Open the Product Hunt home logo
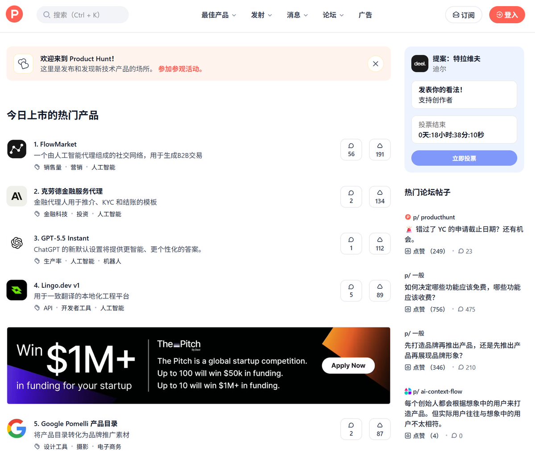The image size is (535, 451). 14,14
